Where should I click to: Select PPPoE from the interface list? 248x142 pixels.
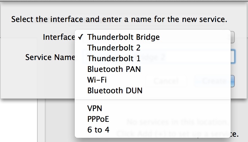[98, 119]
